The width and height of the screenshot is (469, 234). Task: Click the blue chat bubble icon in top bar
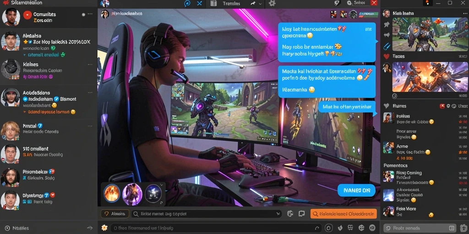click(187, 3)
